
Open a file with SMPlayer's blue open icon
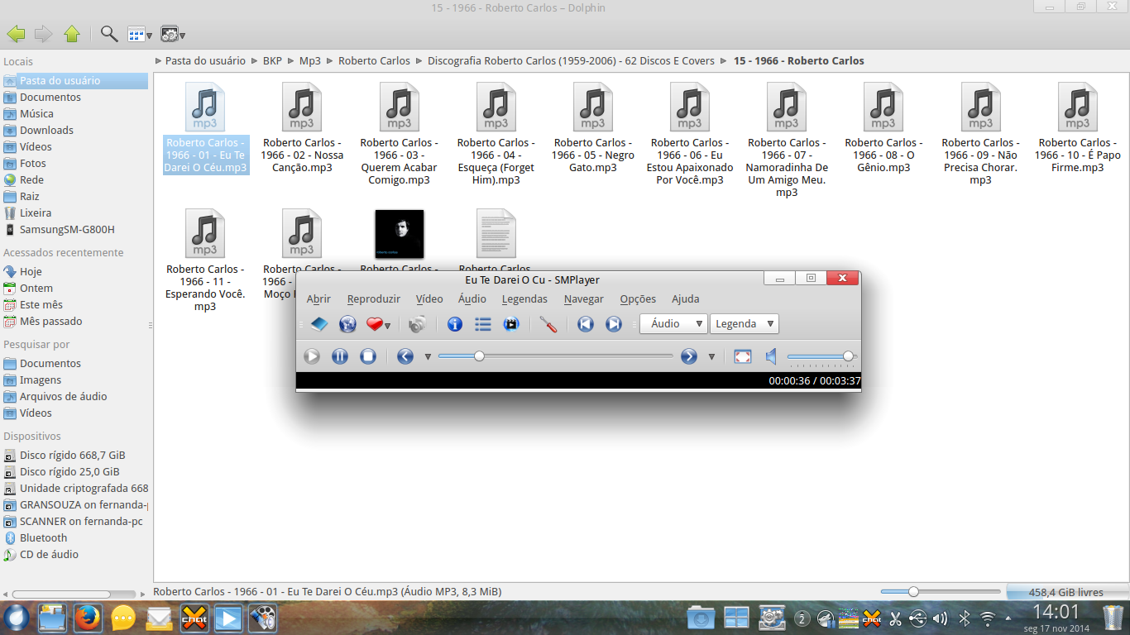(x=319, y=324)
